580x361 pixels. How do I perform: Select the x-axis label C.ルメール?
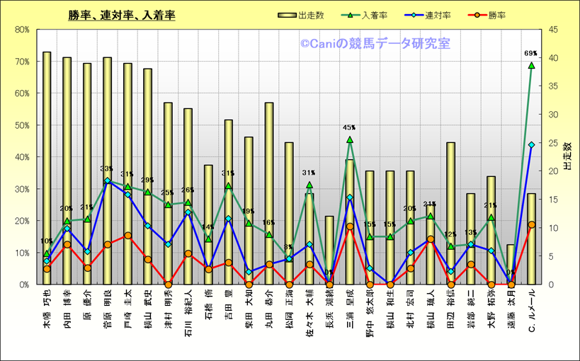pyautogui.click(x=531, y=311)
